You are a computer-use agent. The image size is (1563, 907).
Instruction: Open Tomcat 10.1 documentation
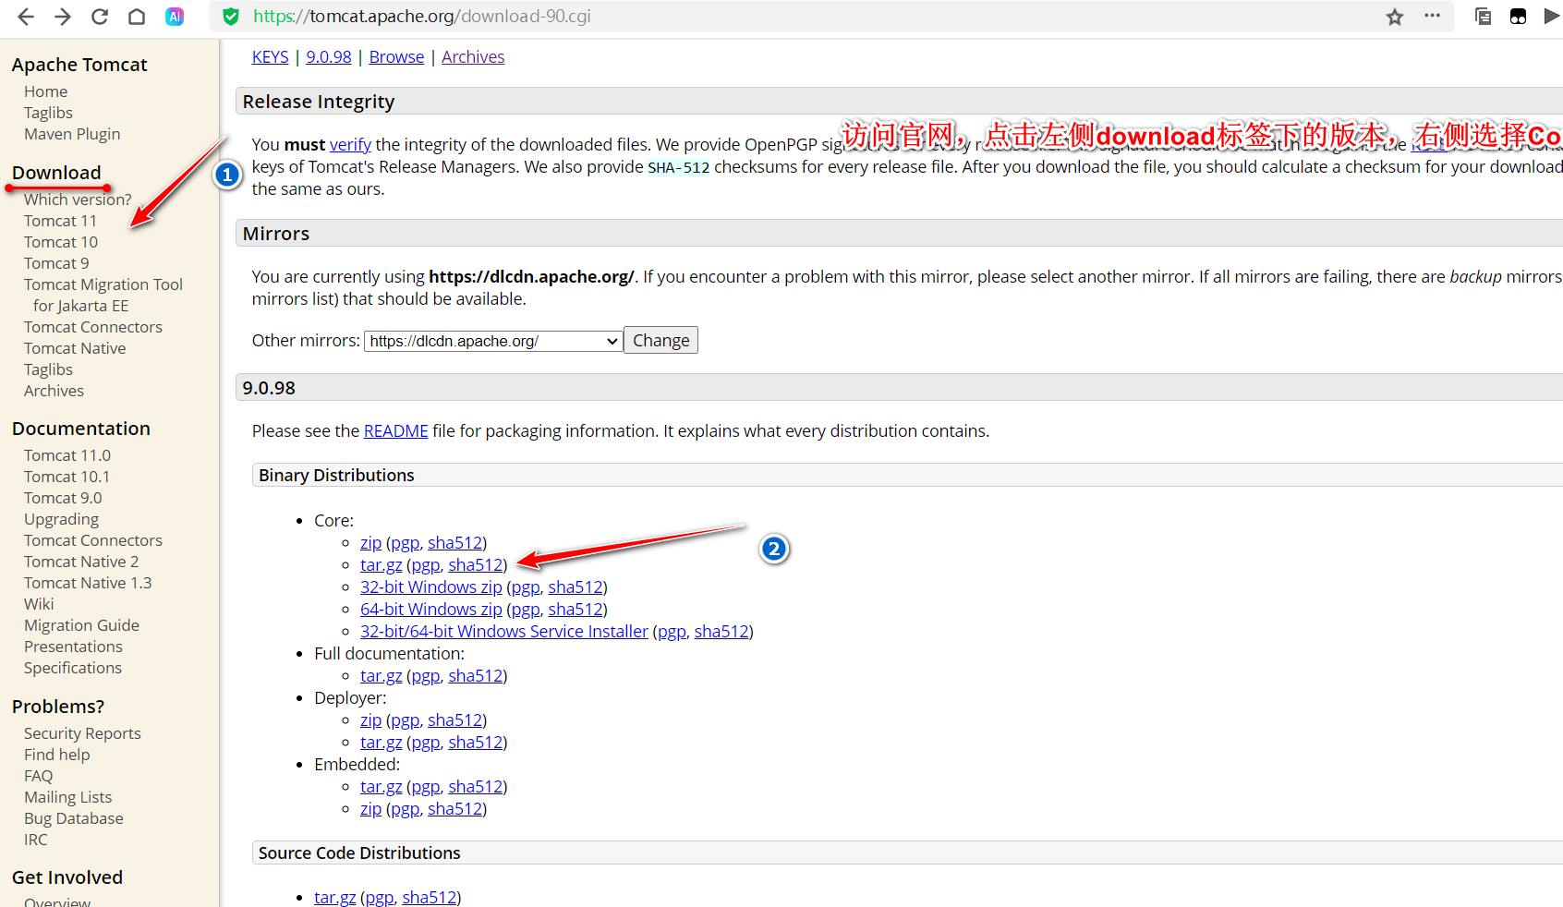(67, 477)
